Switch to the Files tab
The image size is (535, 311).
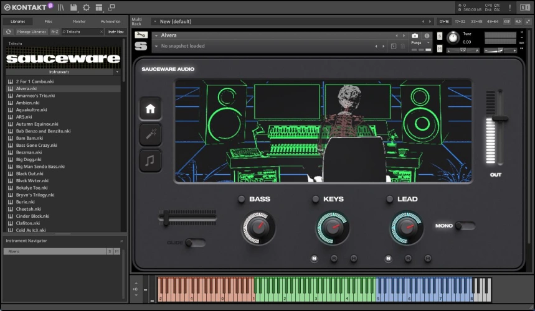49,21
